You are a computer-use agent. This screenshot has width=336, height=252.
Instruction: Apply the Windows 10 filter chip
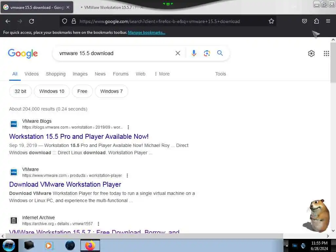pyautogui.click(x=52, y=91)
